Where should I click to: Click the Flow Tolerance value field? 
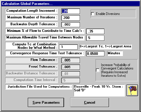(x=71, y=60)
